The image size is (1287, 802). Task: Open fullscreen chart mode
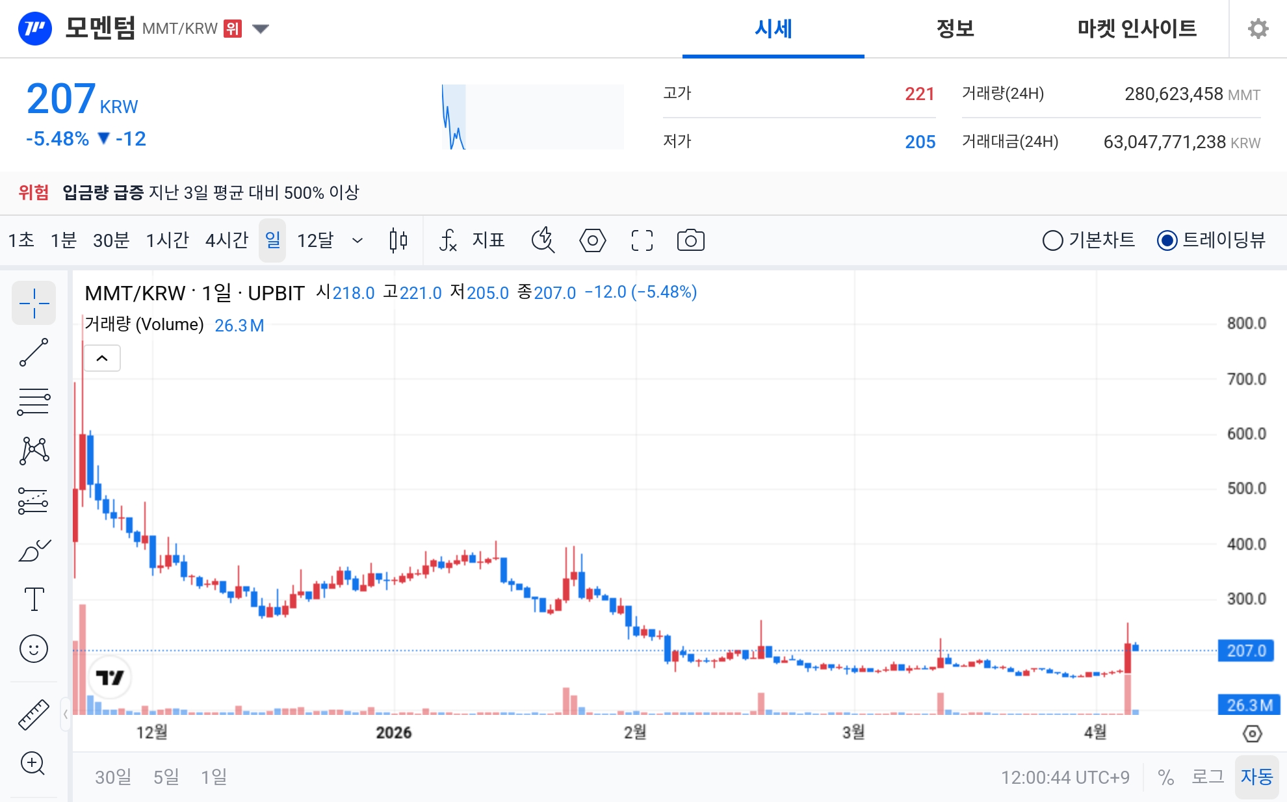pos(642,240)
